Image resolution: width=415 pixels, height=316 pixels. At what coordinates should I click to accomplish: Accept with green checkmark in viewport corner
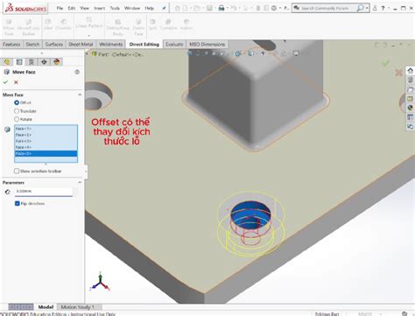coord(386,63)
